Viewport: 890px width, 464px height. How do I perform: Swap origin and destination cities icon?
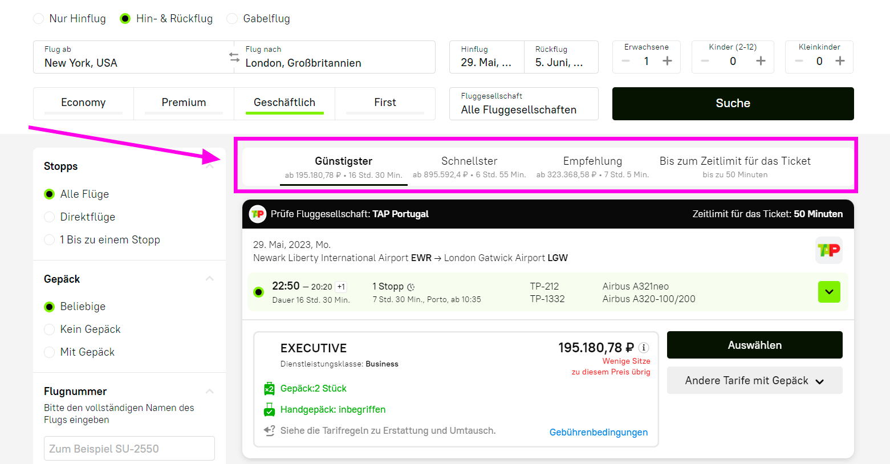click(x=234, y=57)
